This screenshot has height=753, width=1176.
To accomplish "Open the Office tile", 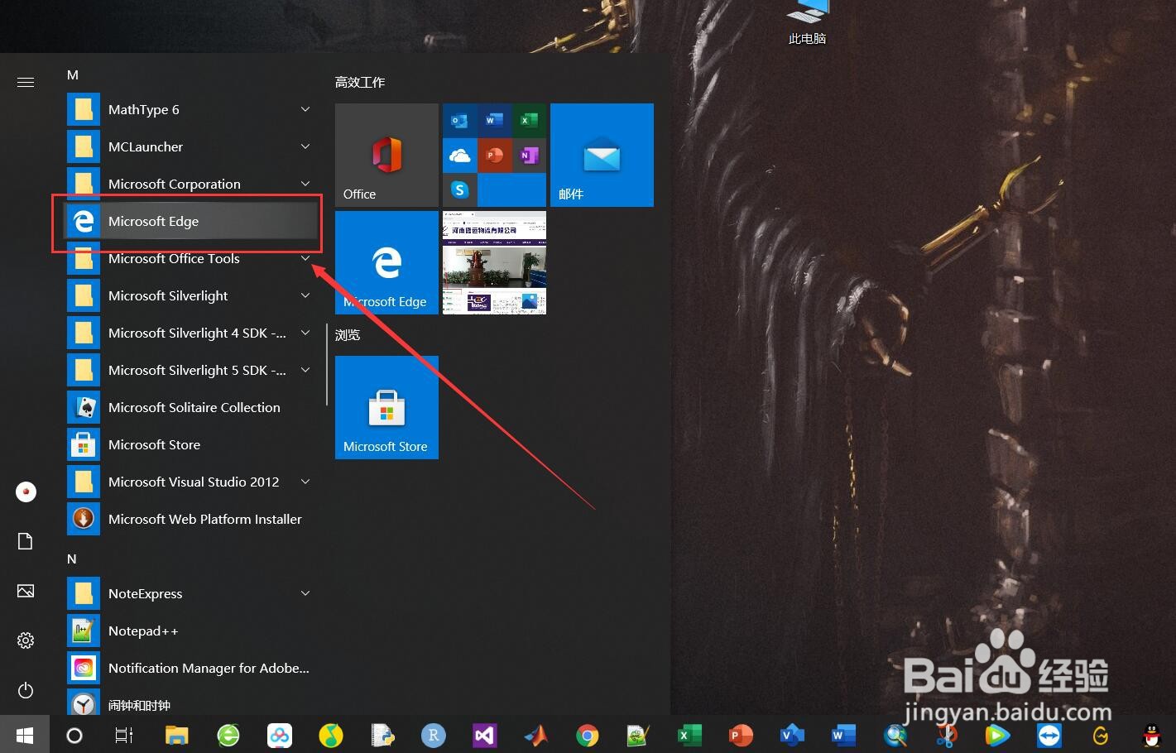I will pyautogui.click(x=386, y=155).
